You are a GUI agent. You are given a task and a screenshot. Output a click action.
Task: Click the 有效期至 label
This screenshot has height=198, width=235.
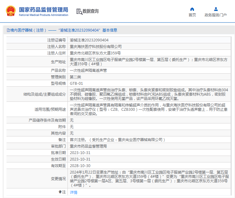58,166
